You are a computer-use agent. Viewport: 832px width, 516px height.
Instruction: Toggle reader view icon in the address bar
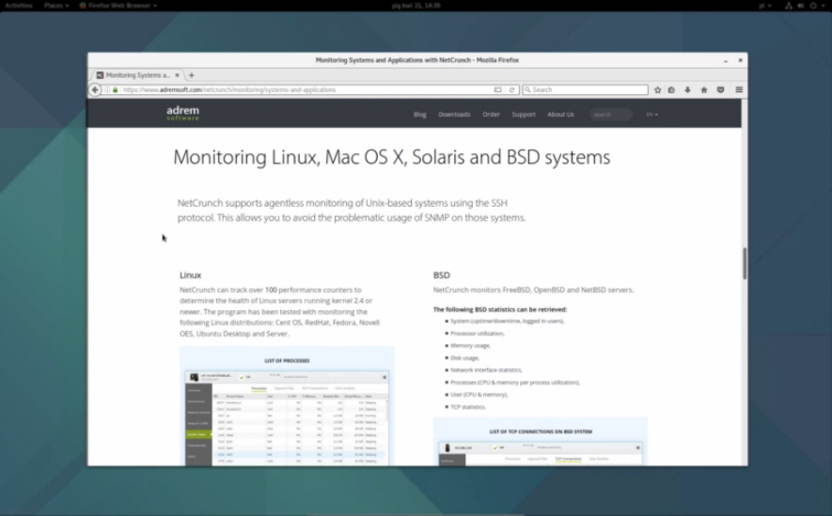pyautogui.click(x=497, y=89)
